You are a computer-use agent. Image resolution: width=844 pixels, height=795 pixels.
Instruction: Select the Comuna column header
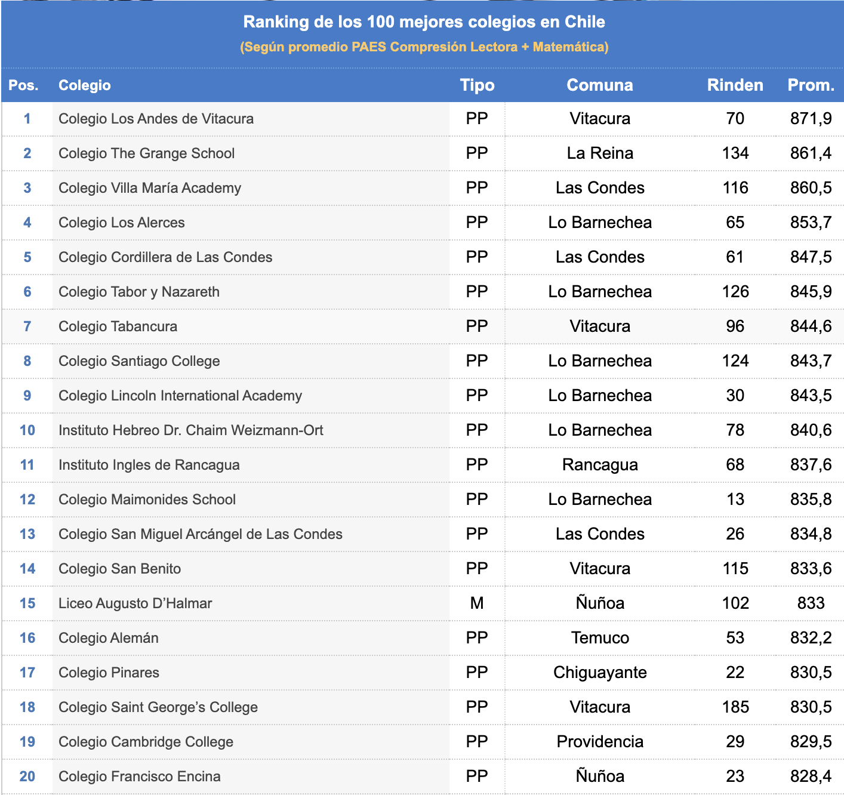click(x=599, y=85)
